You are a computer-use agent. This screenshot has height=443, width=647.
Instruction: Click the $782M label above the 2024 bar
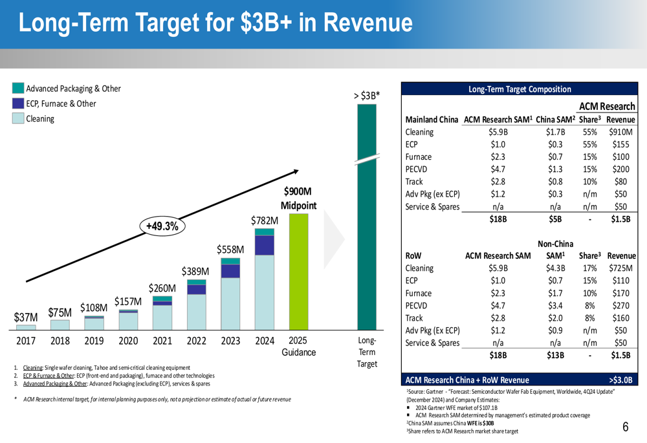pyautogui.click(x=265, y=221)
